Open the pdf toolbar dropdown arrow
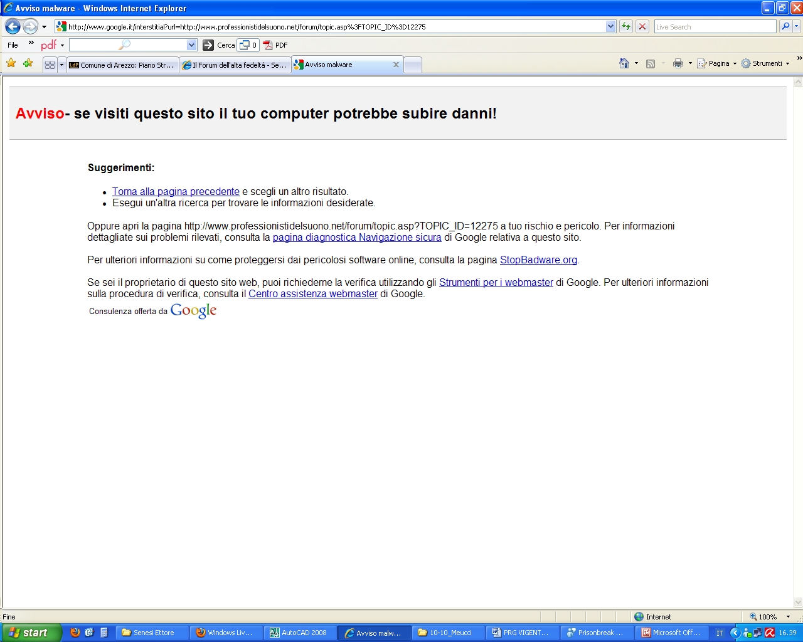Viewport: 803px width, 642px height. [x=62, y=46]
